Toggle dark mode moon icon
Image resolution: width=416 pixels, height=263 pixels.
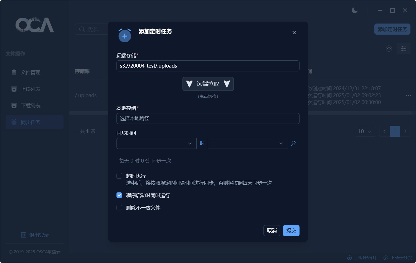[354, 11]
